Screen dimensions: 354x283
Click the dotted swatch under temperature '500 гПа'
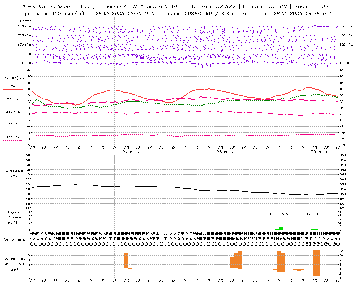tap(12, 141)
